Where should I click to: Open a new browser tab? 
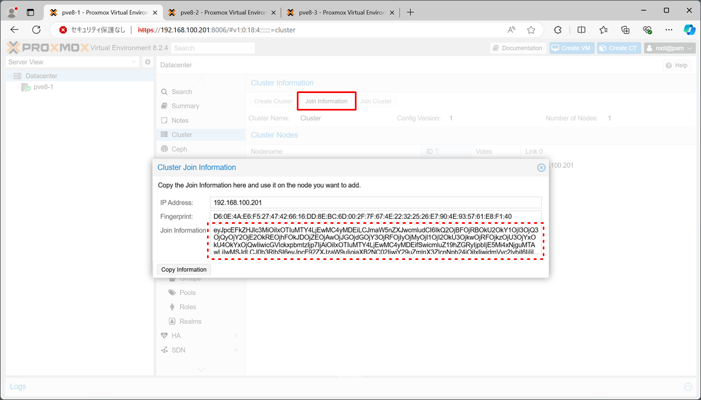click(x=410, y=12)
